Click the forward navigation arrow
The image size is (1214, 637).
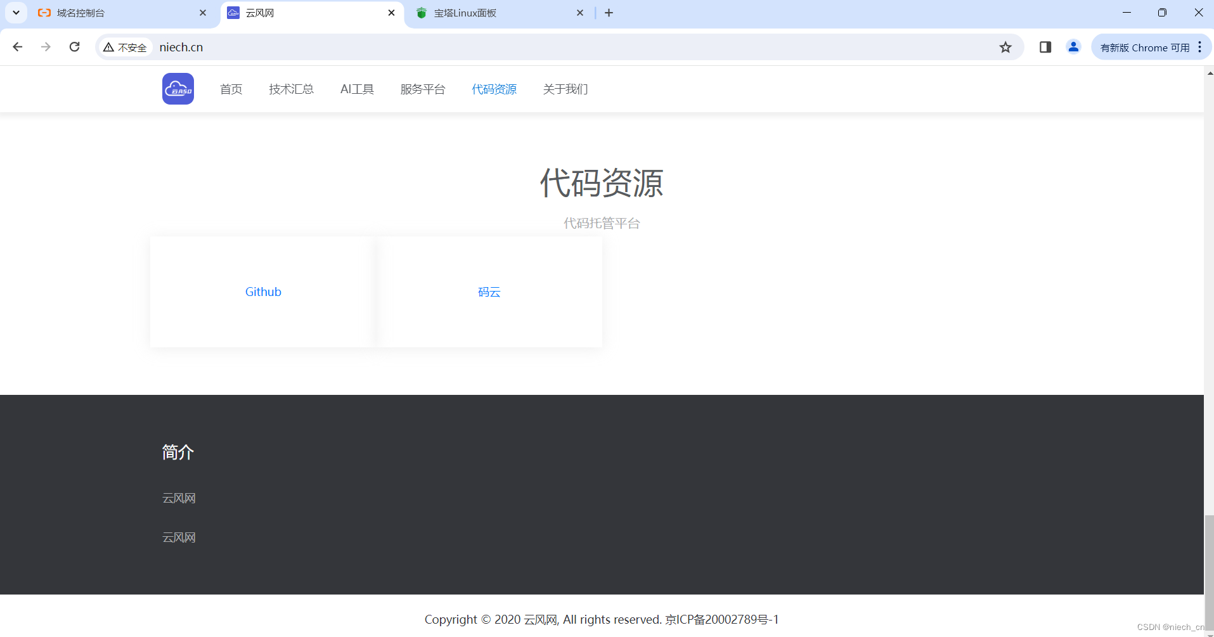[x=46, y=47]
